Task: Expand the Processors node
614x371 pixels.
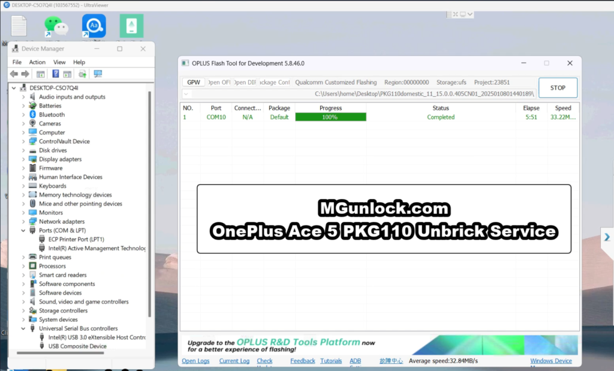Action: click(x=23, y=266)
